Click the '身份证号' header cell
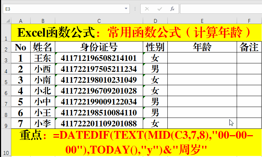 [x=99, y=47]
